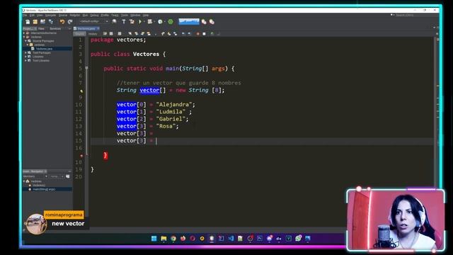Click the globe icon beside the config dropdown
Image resolution: width=453 pixels, height=255 pixels.
(114, 22)
